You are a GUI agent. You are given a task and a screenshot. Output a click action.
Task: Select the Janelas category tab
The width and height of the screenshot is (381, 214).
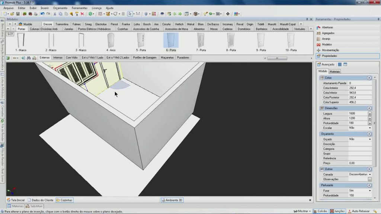pyautogui.click(x=69, y=29)
